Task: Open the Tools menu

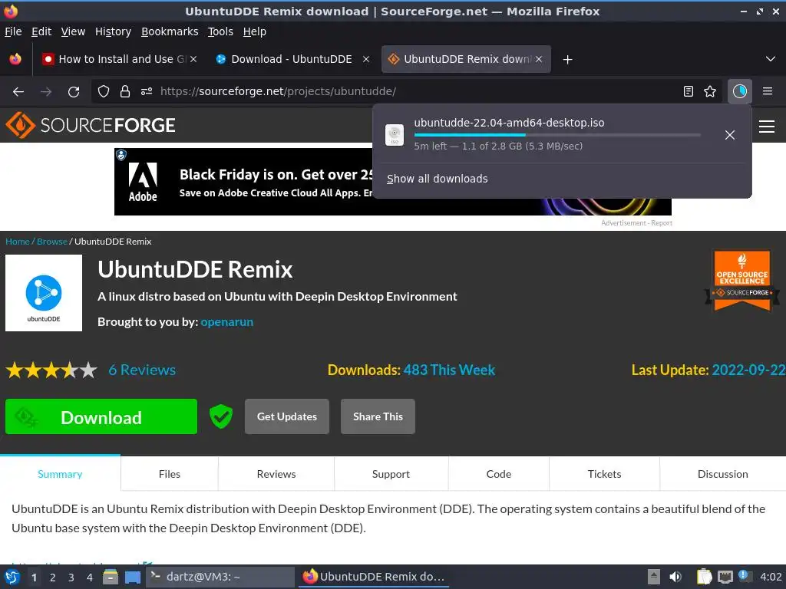Action: click(220, 31)
